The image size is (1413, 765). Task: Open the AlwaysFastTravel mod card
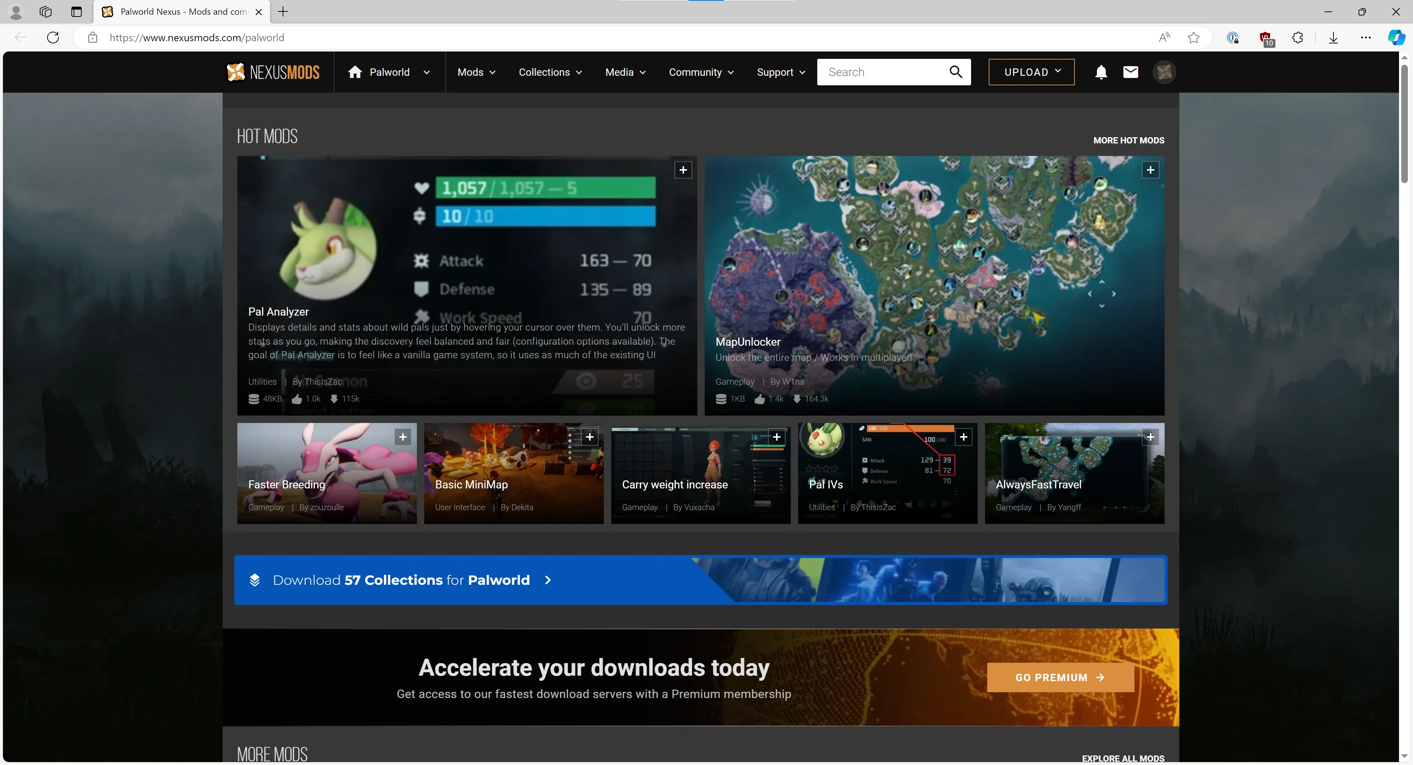[x=1074, y=473]
